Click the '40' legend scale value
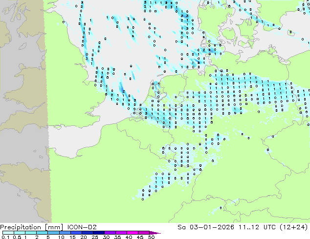Image resolution: width=310 pixels, height=239 pixels. pyautogui.click(x=129, y=237)
